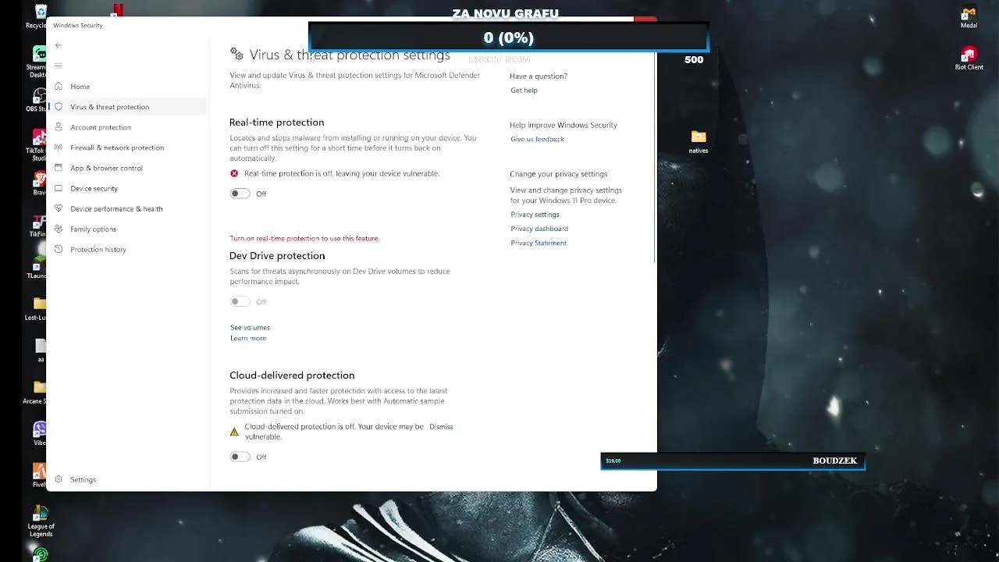Open Privacy dashboard link
Viewport: 999px width, 562px height.
(x=539, y=229)
